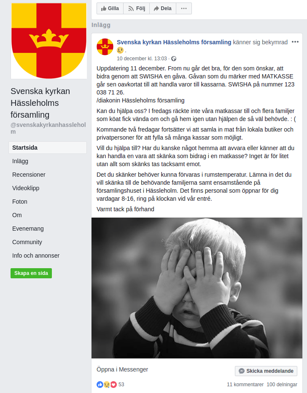
Task: Share the page using Dela
Action: (x=163, y=8)
